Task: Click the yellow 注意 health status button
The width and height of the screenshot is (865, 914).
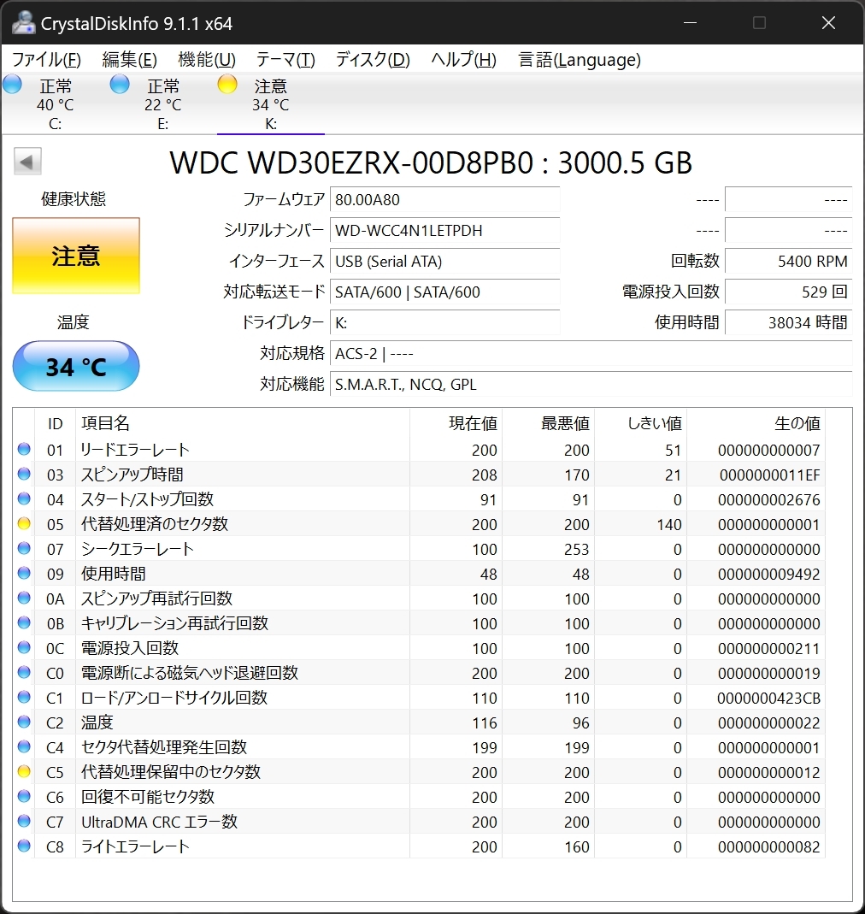Action: pyautogui.click(x=76, y=256)
